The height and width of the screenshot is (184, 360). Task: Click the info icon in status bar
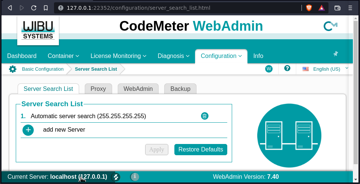point(135,177)
